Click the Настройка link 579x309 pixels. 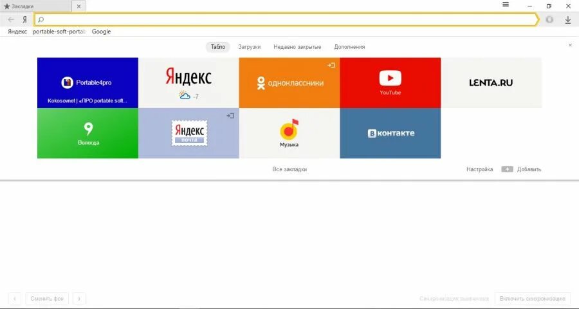[x=479, y=169]
